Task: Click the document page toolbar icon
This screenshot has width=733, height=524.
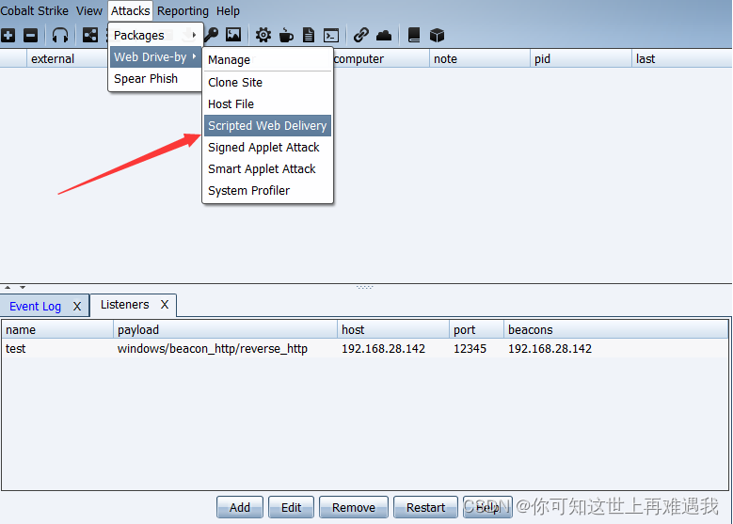Action: pos(309,35)
